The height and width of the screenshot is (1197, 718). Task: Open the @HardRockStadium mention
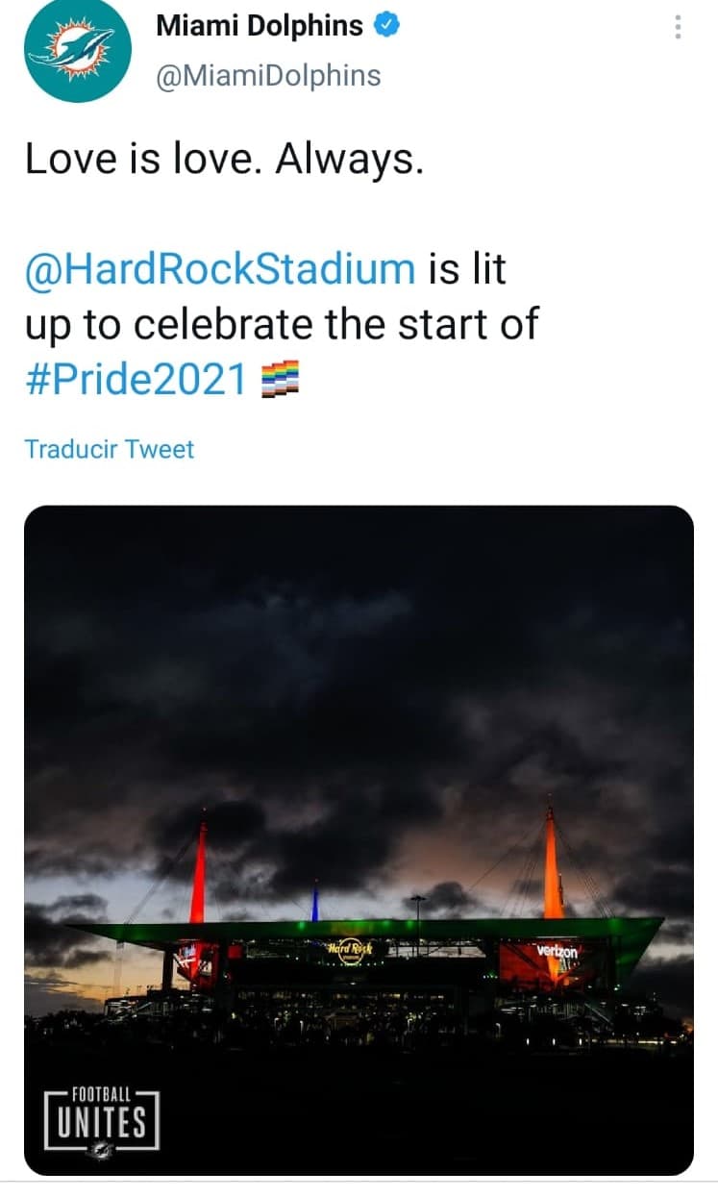220,269
